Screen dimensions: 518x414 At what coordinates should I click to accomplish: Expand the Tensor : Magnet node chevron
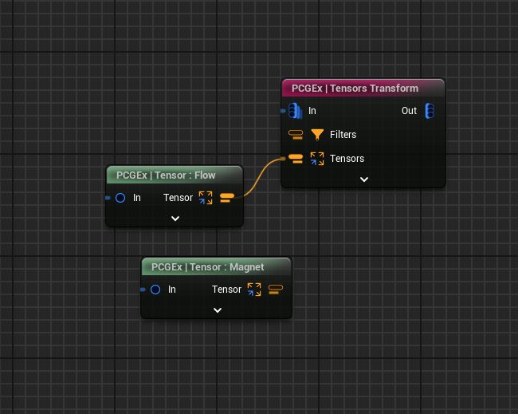point(218,310)
